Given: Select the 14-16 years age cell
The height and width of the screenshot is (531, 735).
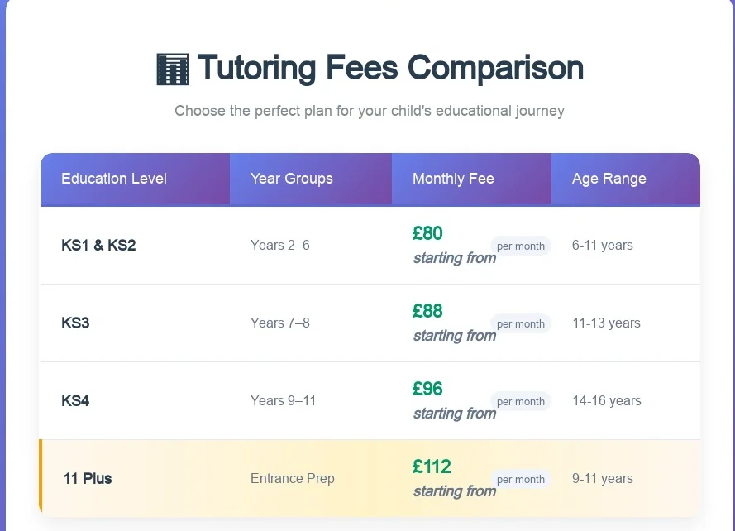Looking at the screenshot, I should (x=607, y=401).
